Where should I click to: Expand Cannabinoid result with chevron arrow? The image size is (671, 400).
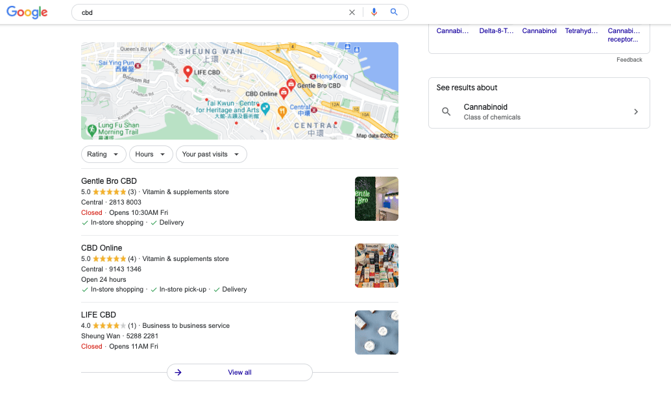636,112
